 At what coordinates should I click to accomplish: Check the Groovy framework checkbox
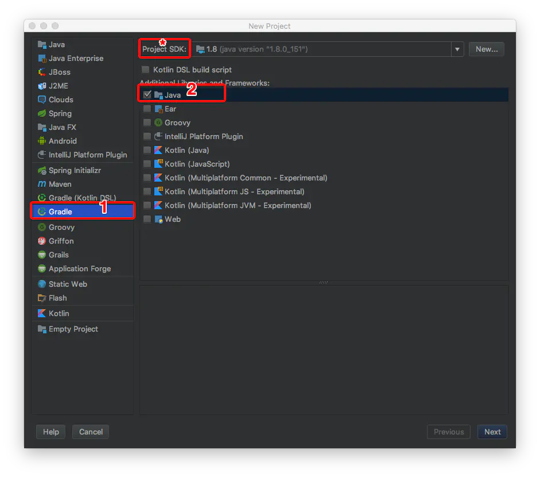click(147, 123)
